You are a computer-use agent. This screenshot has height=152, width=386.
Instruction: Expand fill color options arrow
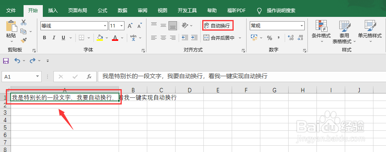[107, 38]
